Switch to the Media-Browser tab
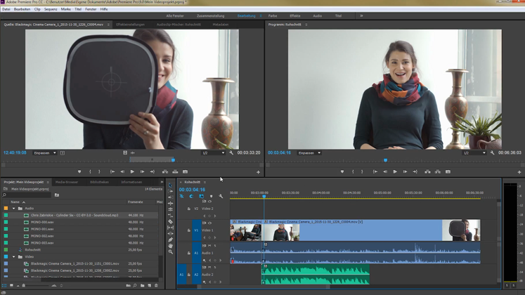The height and width of the screenshot is (295, 525). [67, 182]
